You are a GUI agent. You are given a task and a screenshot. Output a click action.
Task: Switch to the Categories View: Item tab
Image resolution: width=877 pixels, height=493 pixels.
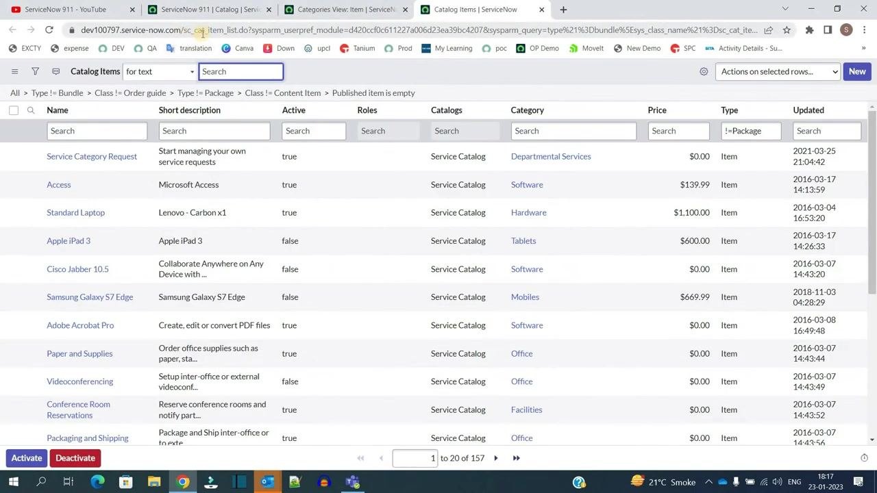347,10
